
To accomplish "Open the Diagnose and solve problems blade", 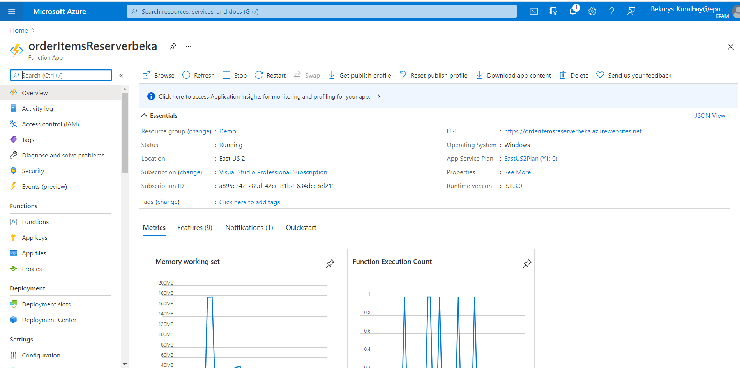I will [14, 155].
